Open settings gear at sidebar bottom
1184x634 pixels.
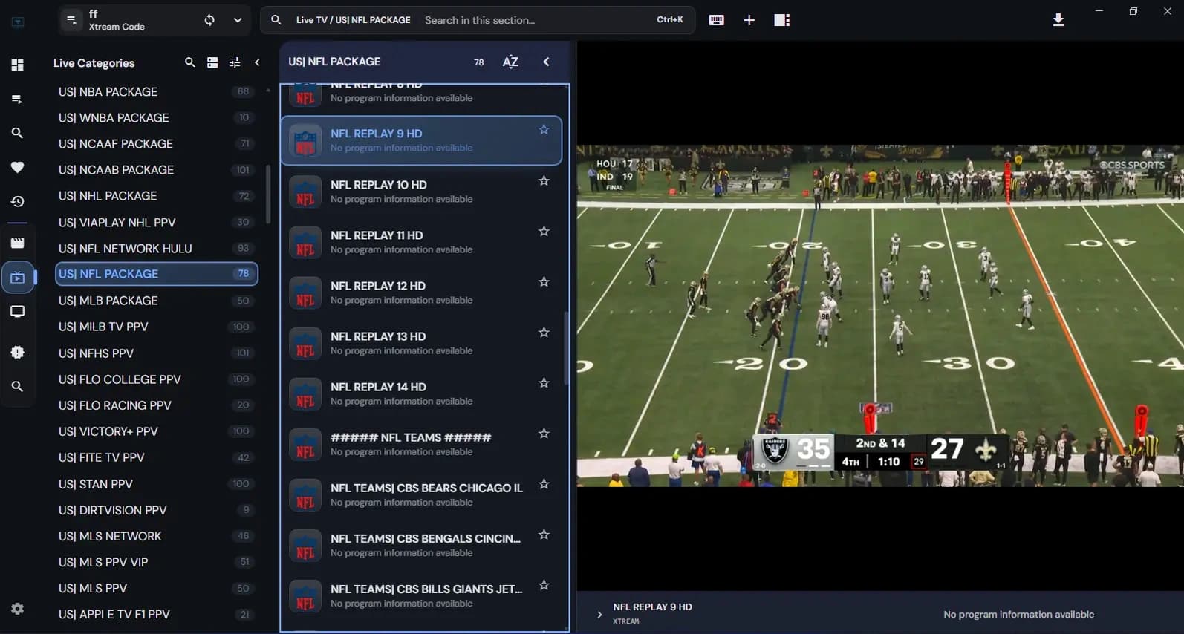click(18, 609)
